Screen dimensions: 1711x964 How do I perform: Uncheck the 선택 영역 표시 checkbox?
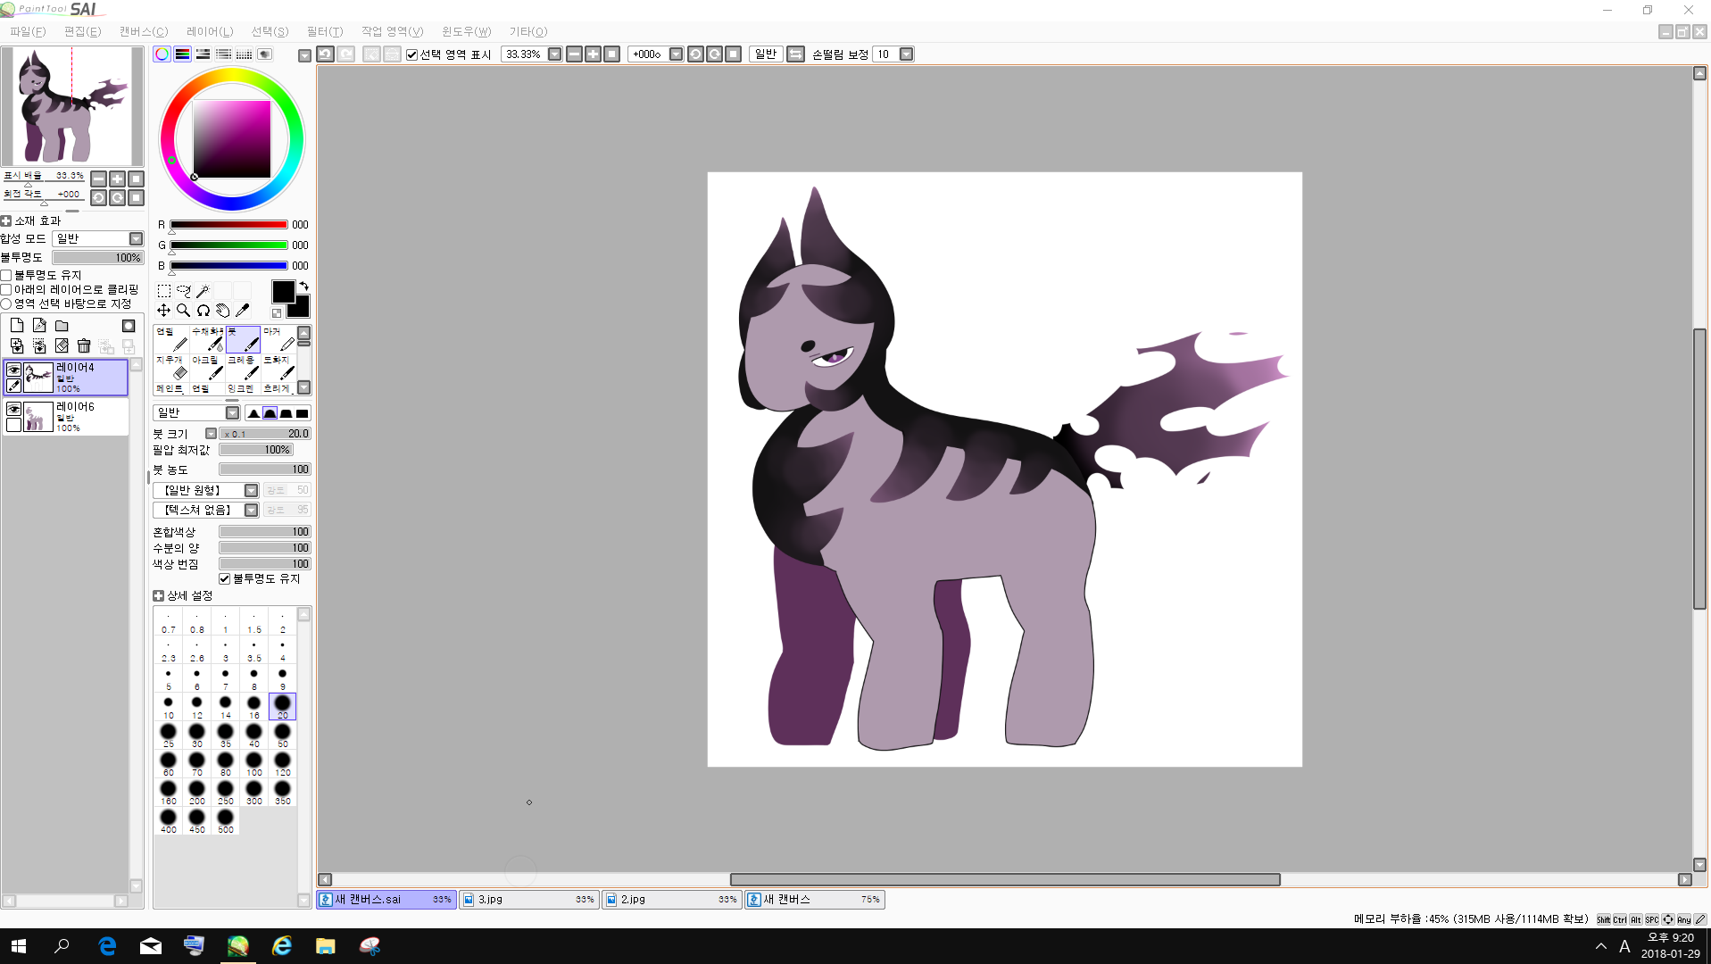(x=412, y=54)
